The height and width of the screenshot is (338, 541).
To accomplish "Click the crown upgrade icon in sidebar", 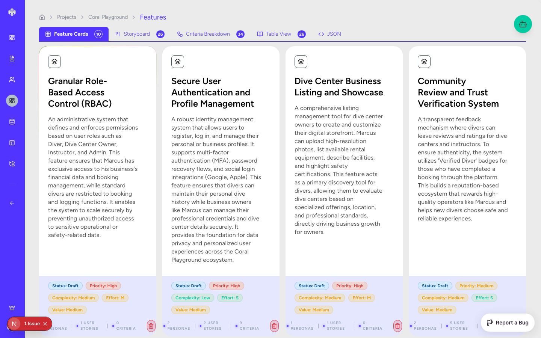I will tap(12, 308).
